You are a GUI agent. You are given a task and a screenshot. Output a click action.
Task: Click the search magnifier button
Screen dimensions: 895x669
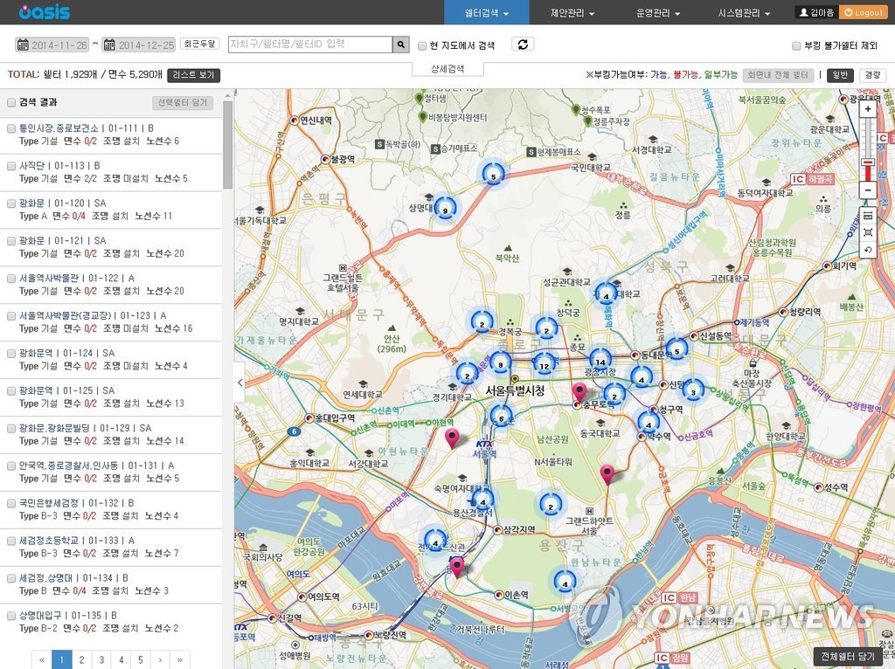pos(401,45)
